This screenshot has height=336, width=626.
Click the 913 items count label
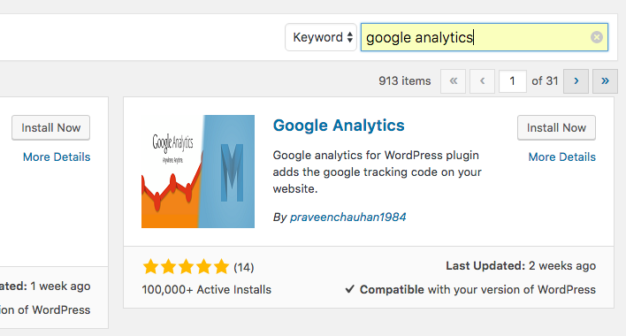coord(404,81)
